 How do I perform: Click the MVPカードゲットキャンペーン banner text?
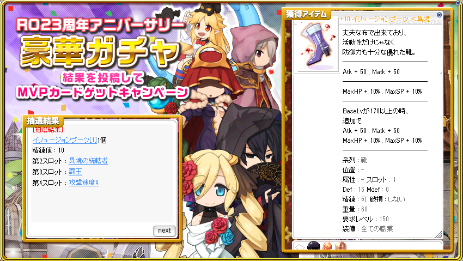(103, 93)
